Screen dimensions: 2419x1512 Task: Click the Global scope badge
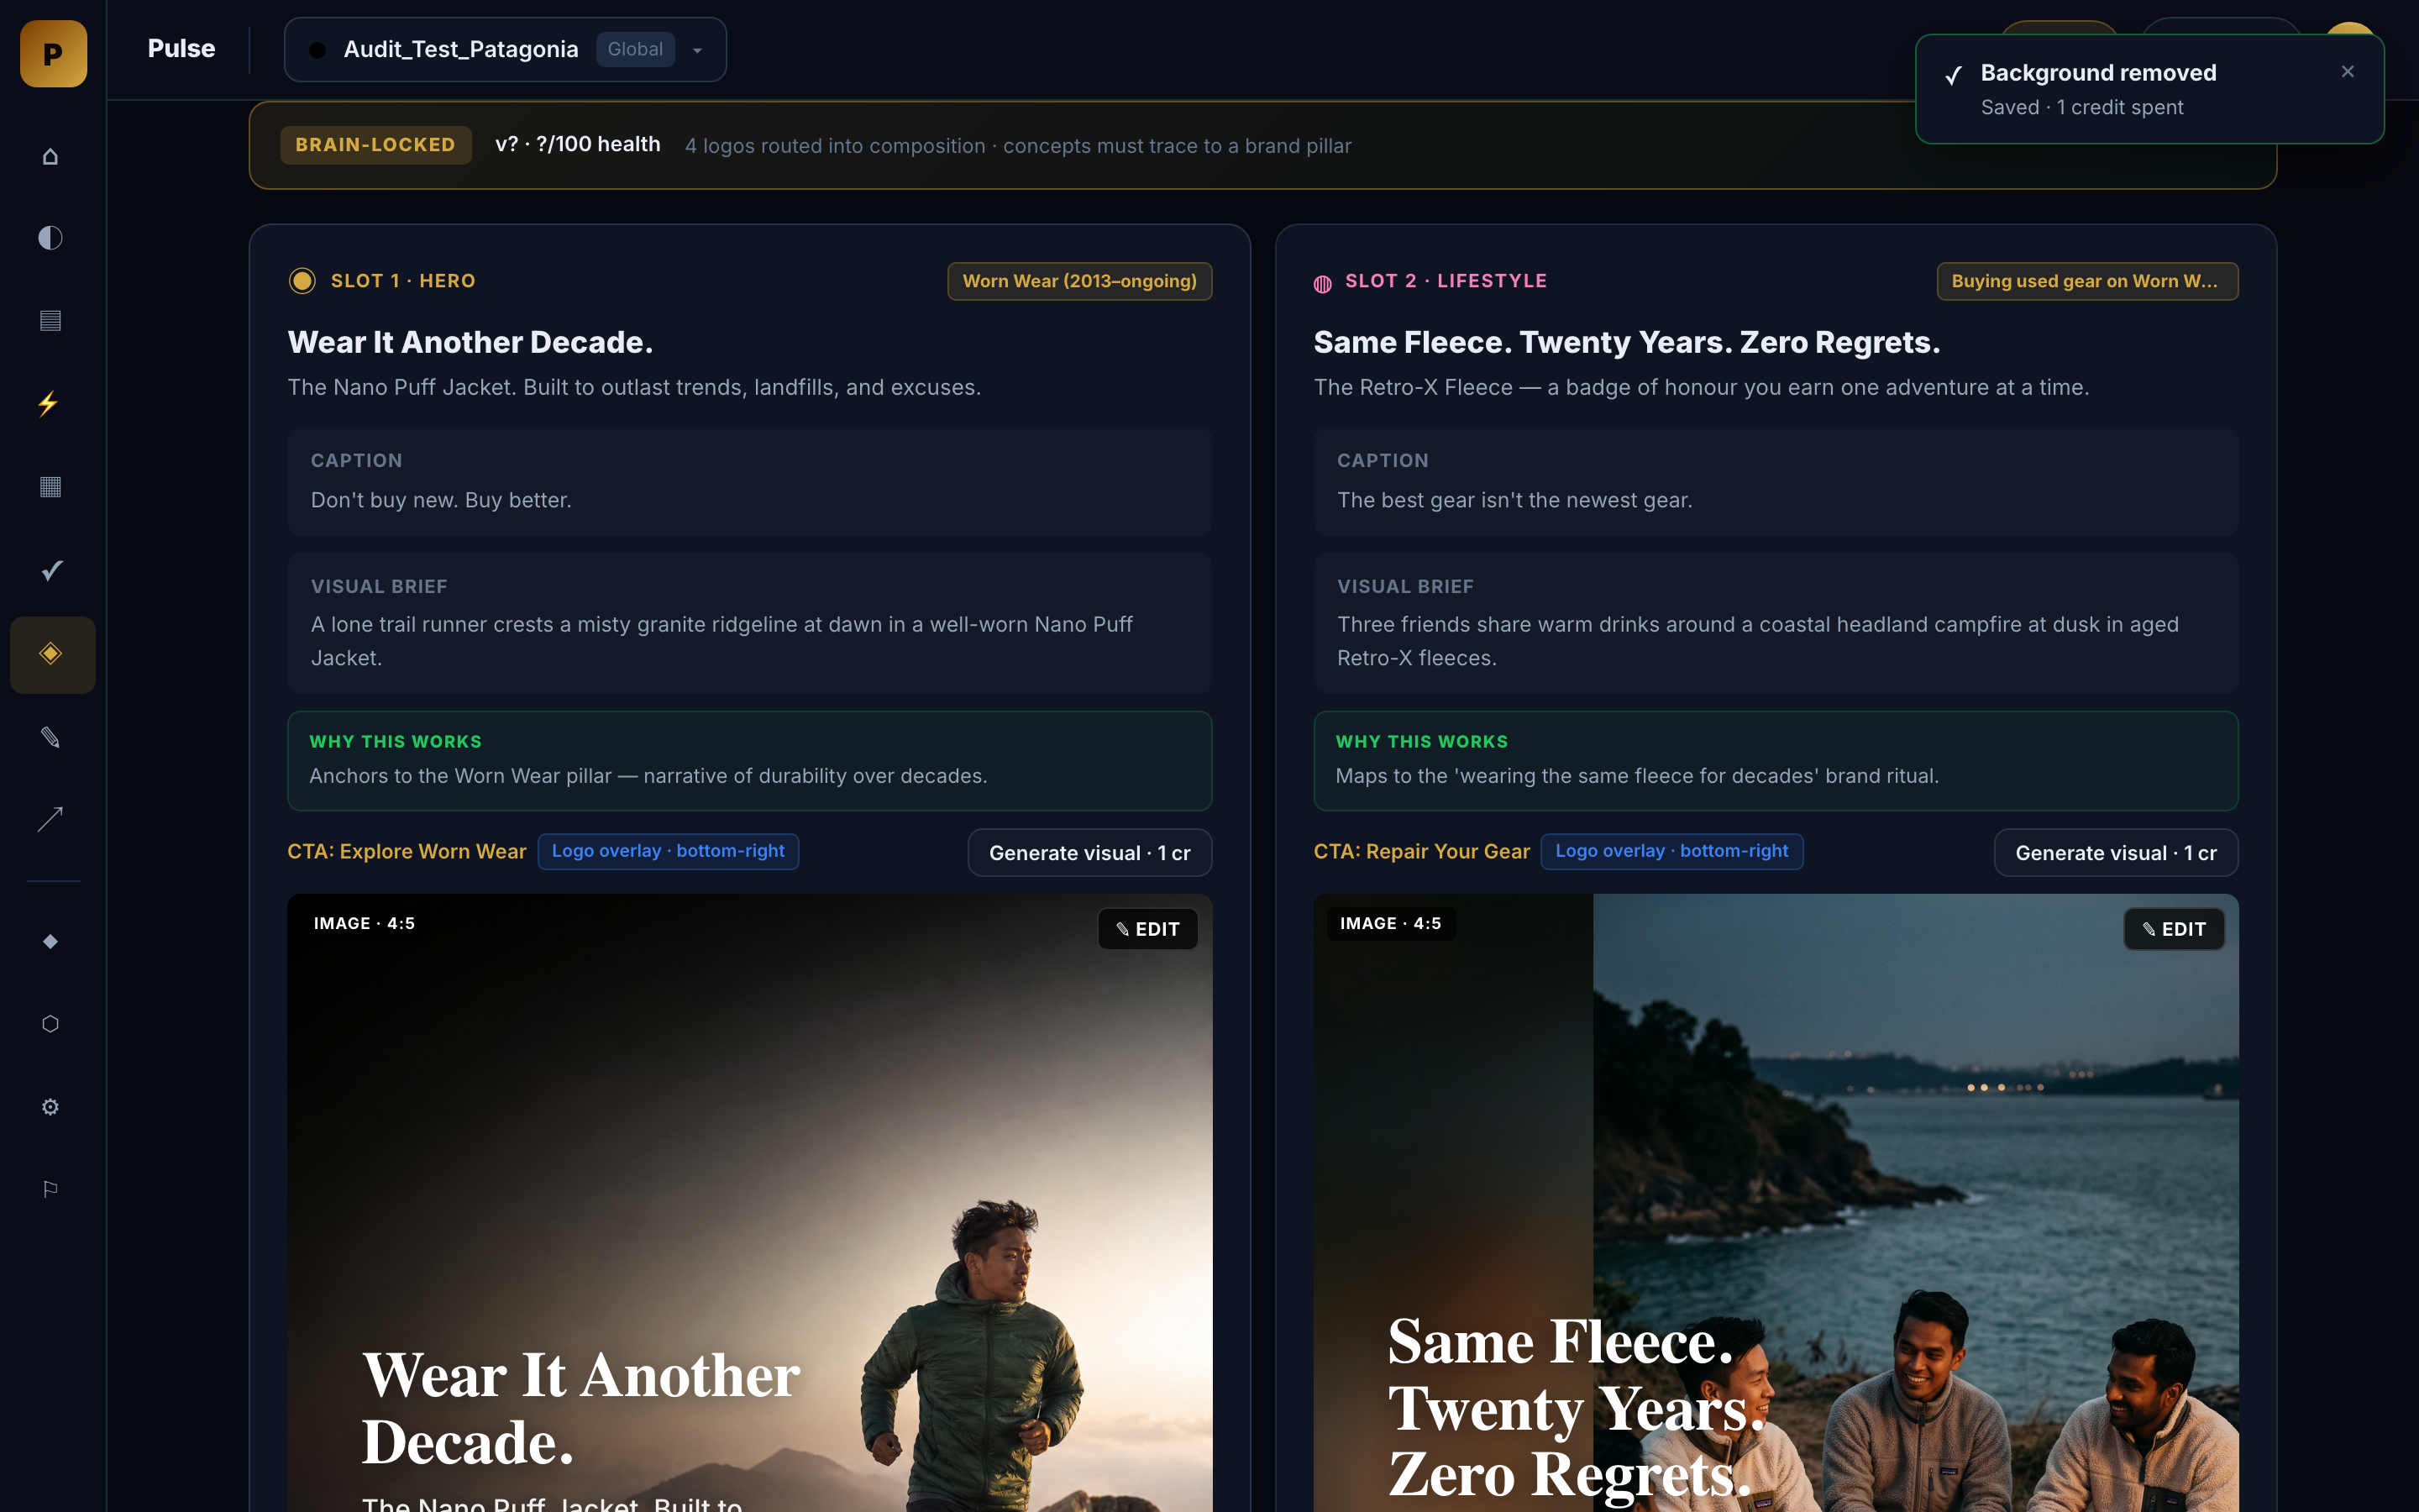pos(635,49)
